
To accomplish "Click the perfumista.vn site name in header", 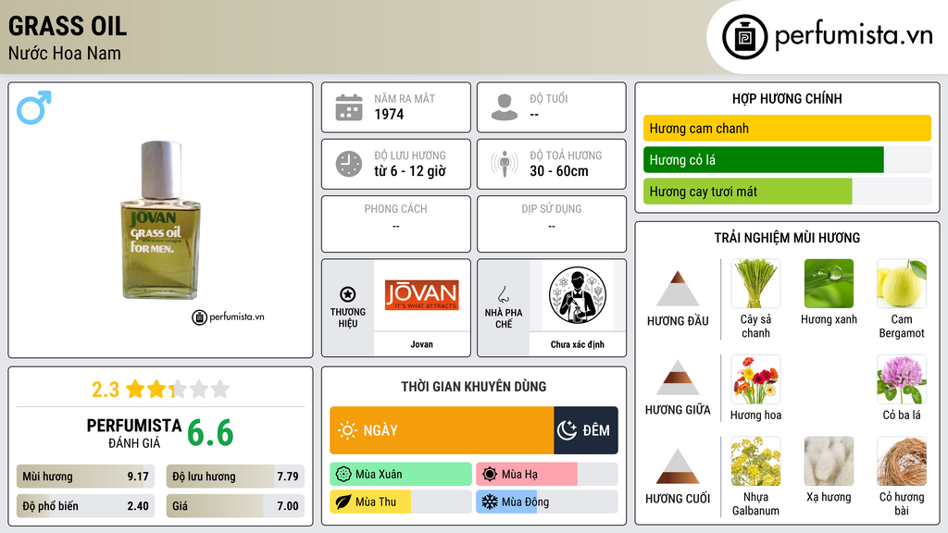I will coord(854,35).
